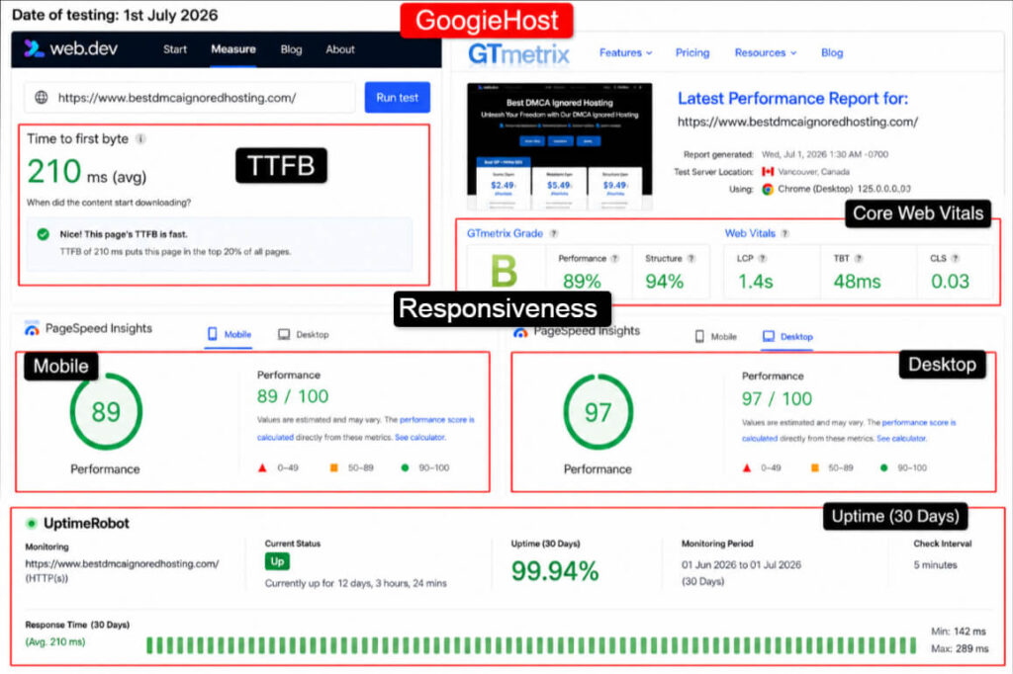Click green circle 90–100 legend icon in Desktop panel

tap(883, 468)
